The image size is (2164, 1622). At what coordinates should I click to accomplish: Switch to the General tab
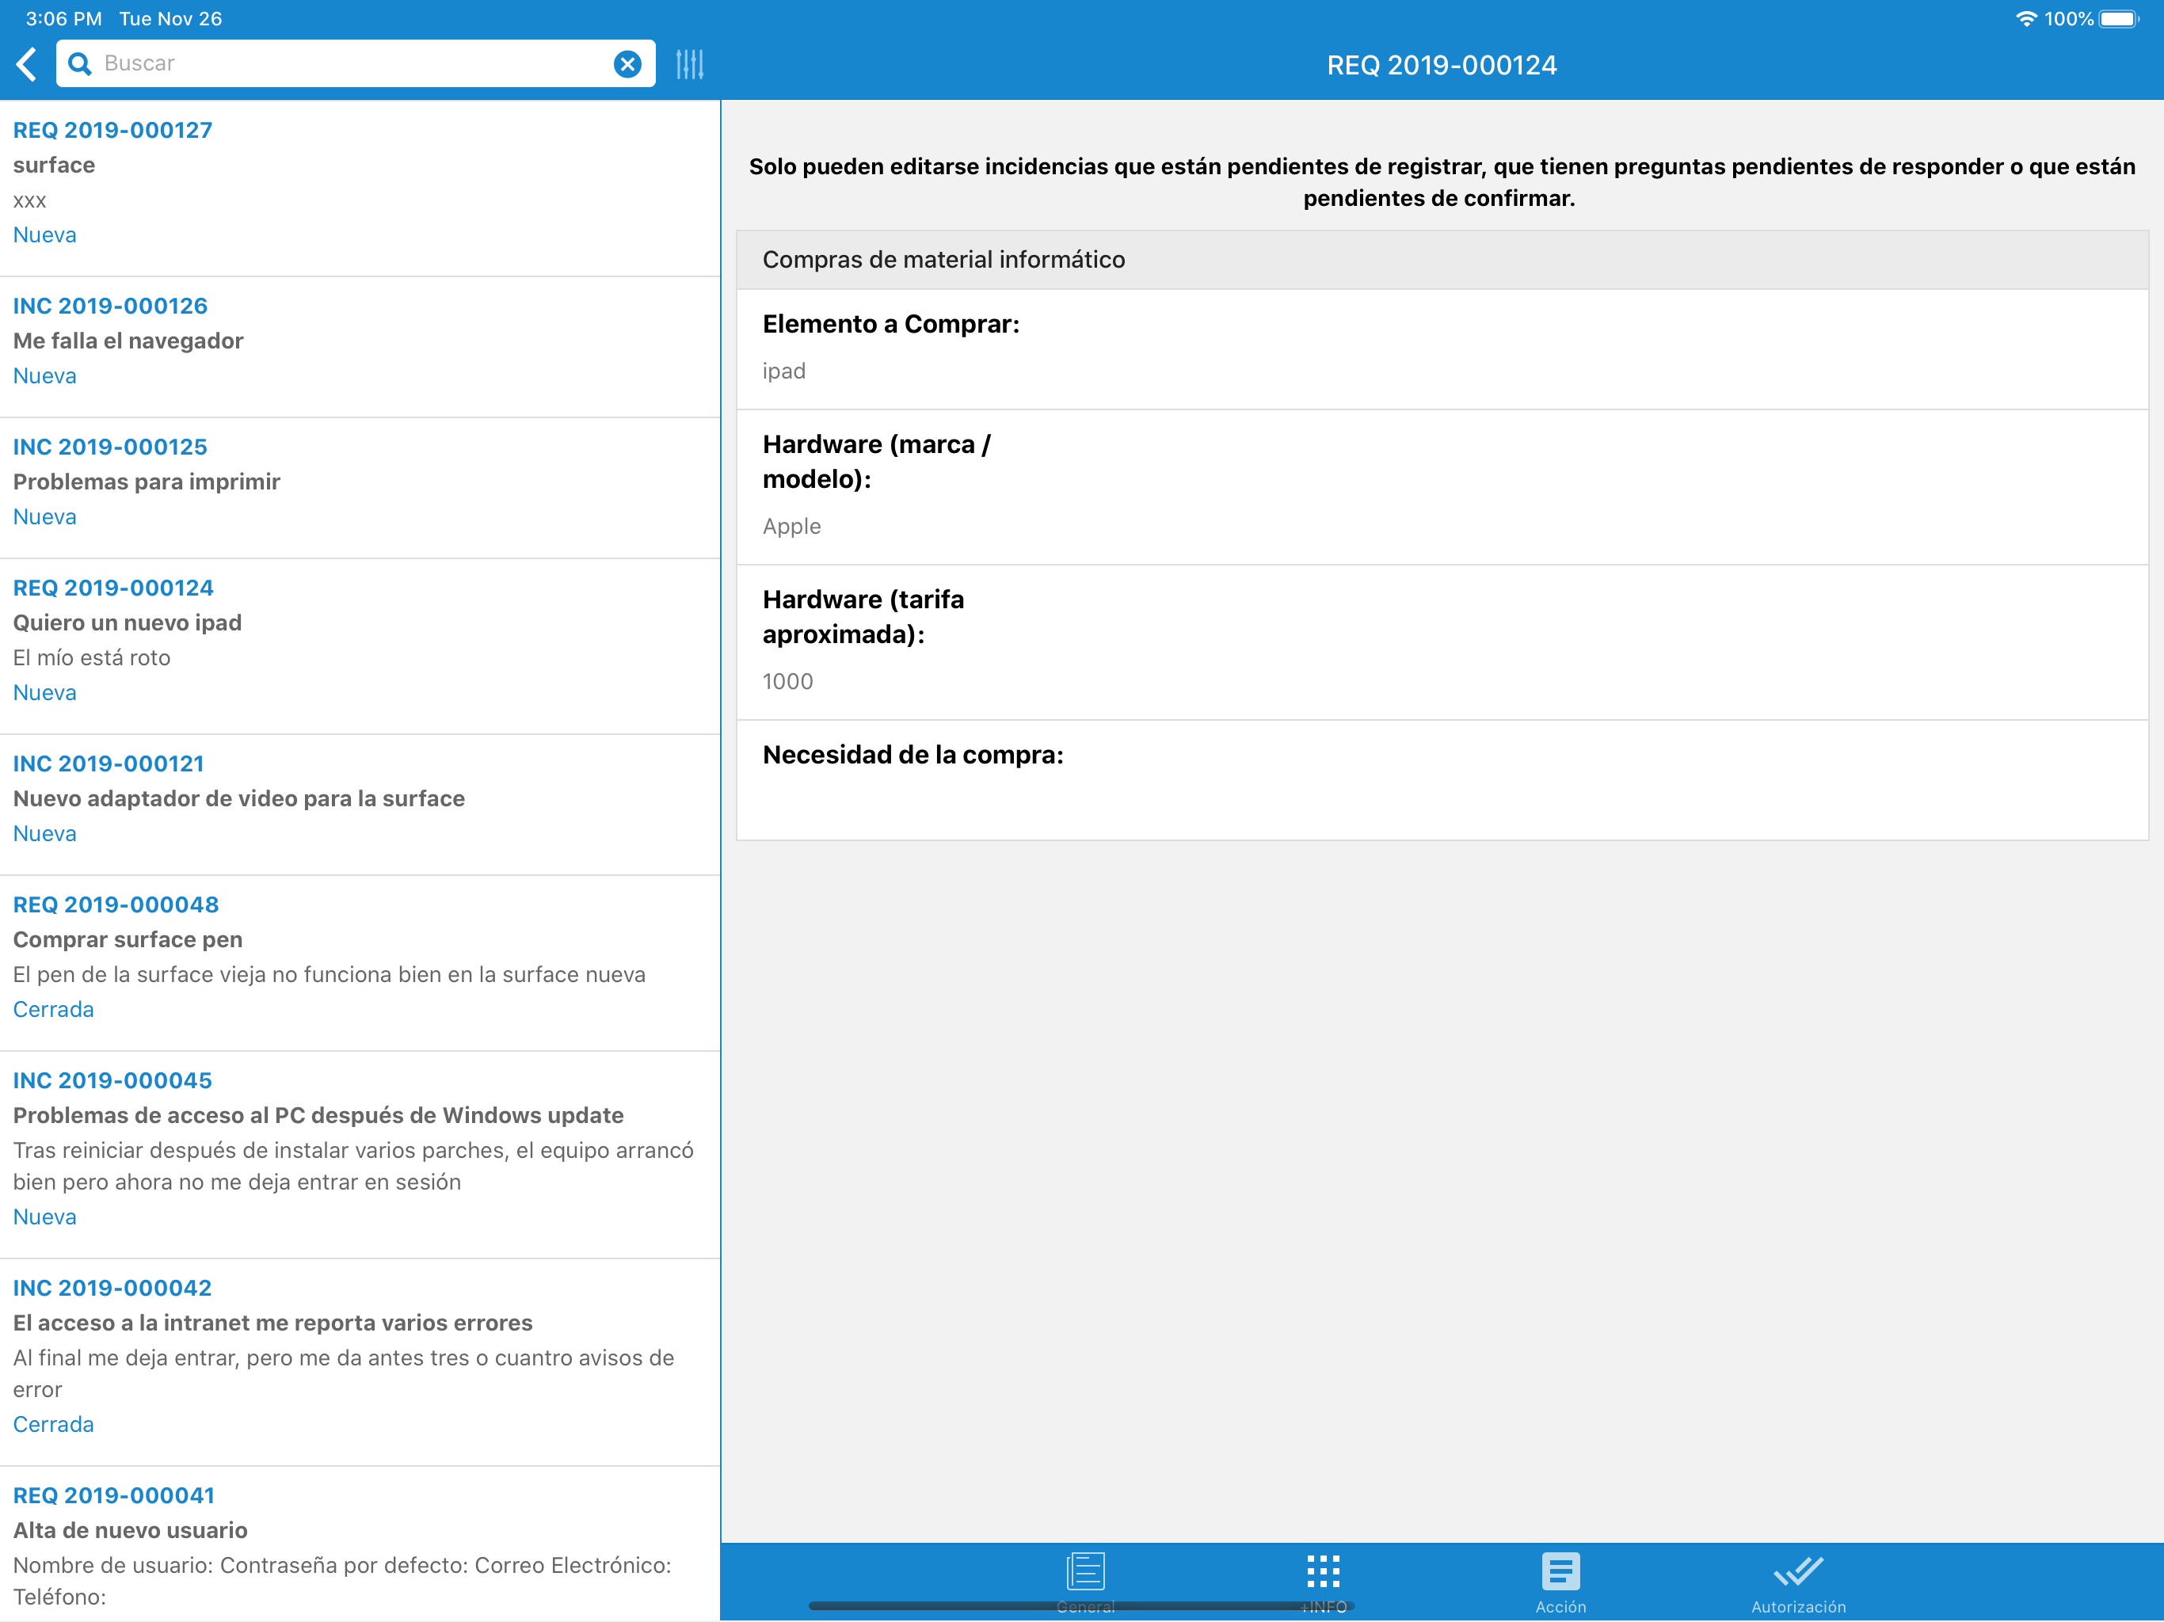pos(1086,1584)
